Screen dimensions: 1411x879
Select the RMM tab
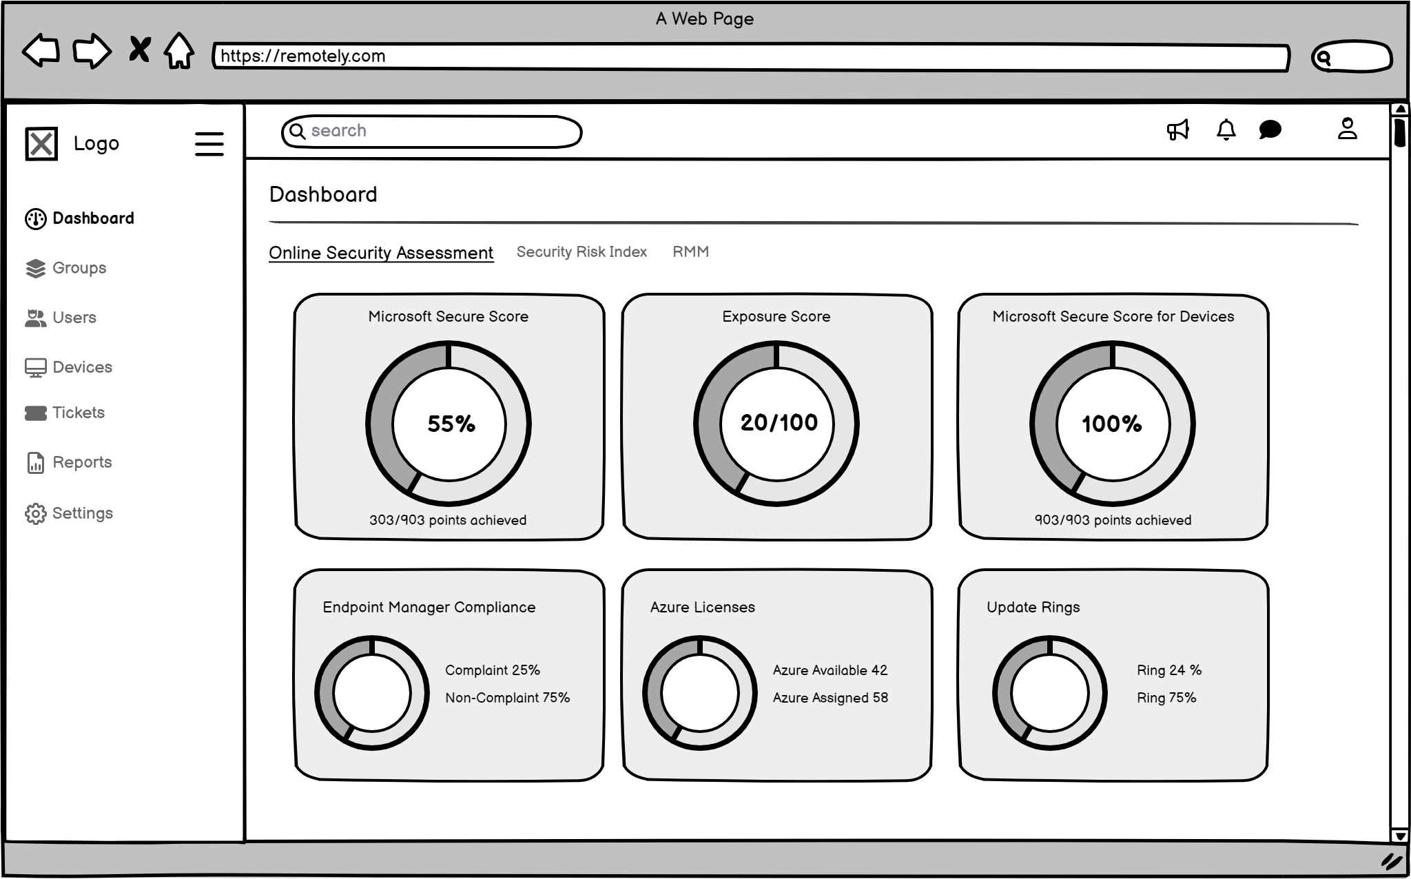tap(690, 252)
